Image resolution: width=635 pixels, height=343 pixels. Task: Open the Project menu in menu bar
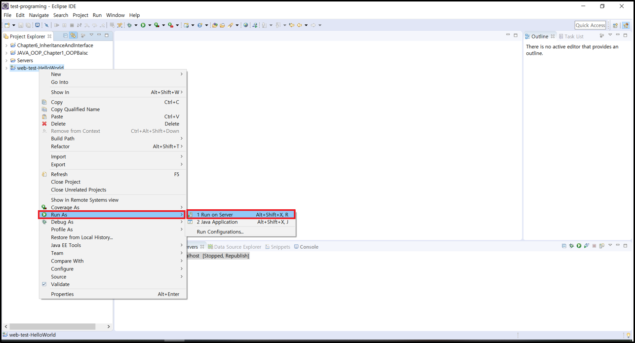coord(80,15)
